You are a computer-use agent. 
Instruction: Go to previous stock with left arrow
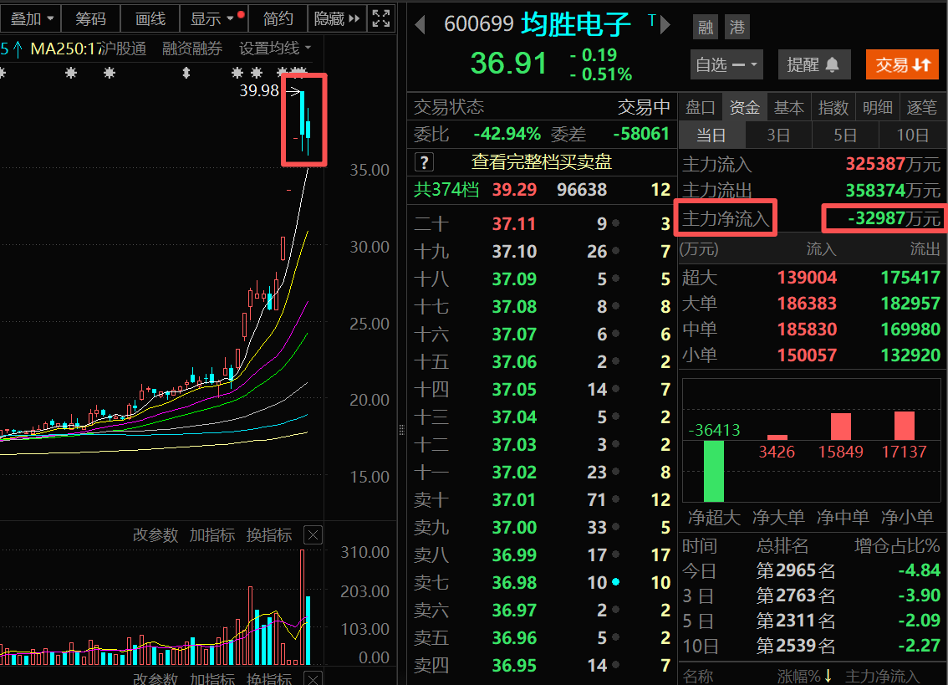tap(420, 25)
